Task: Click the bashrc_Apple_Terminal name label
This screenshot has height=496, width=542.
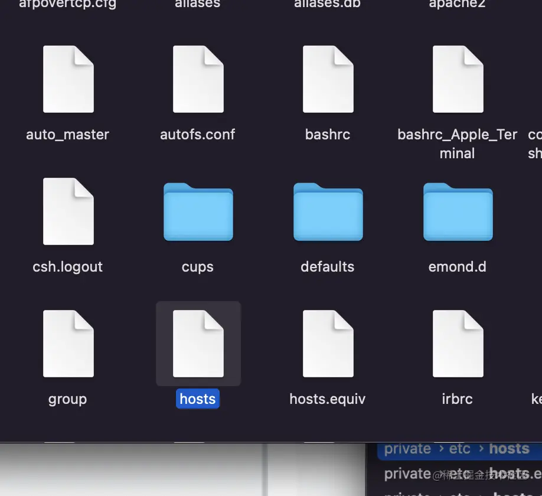Action: 458,144
